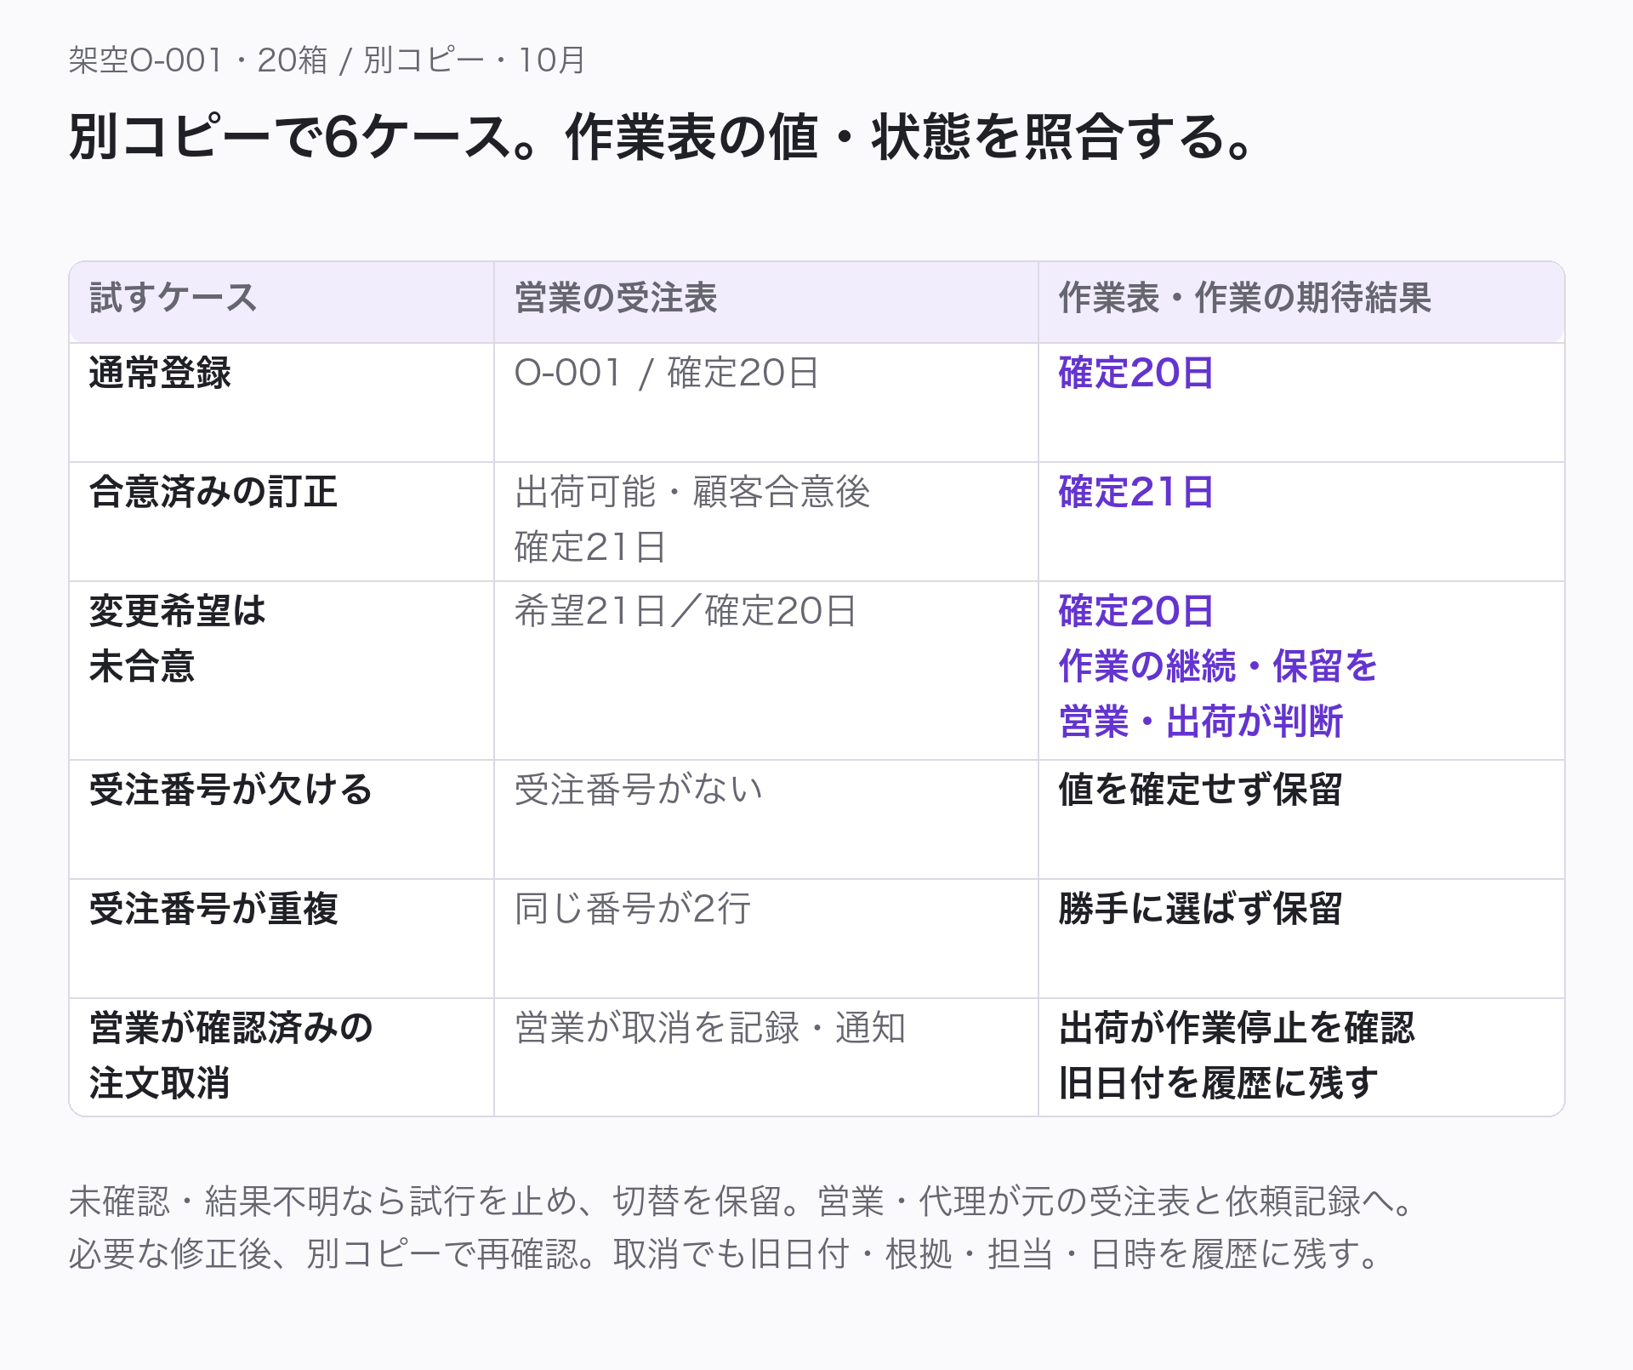Click the column header 試すケース
This screenshot has width=1633, height=1370.
coord(174,298)
